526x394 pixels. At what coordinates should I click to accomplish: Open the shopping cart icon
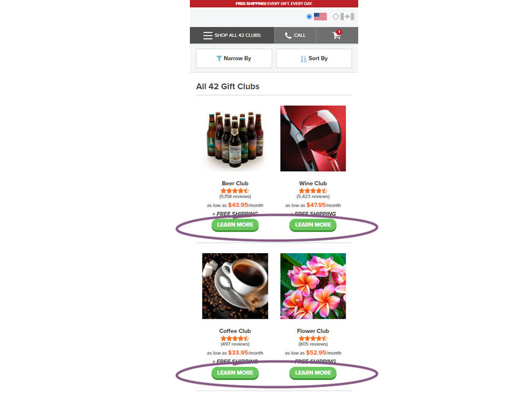[x=337, y=35]
